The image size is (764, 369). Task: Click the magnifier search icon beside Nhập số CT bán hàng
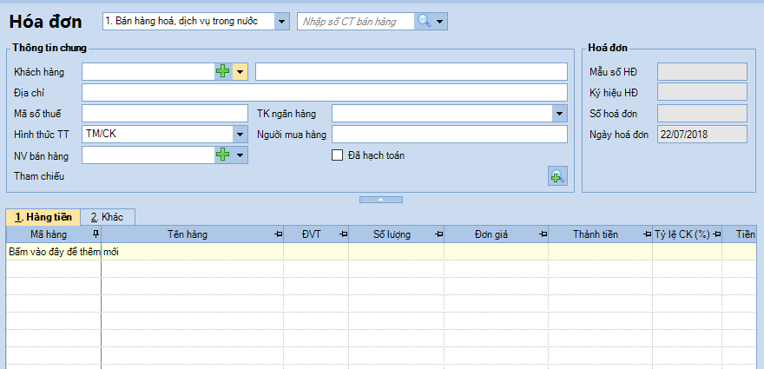425,22
